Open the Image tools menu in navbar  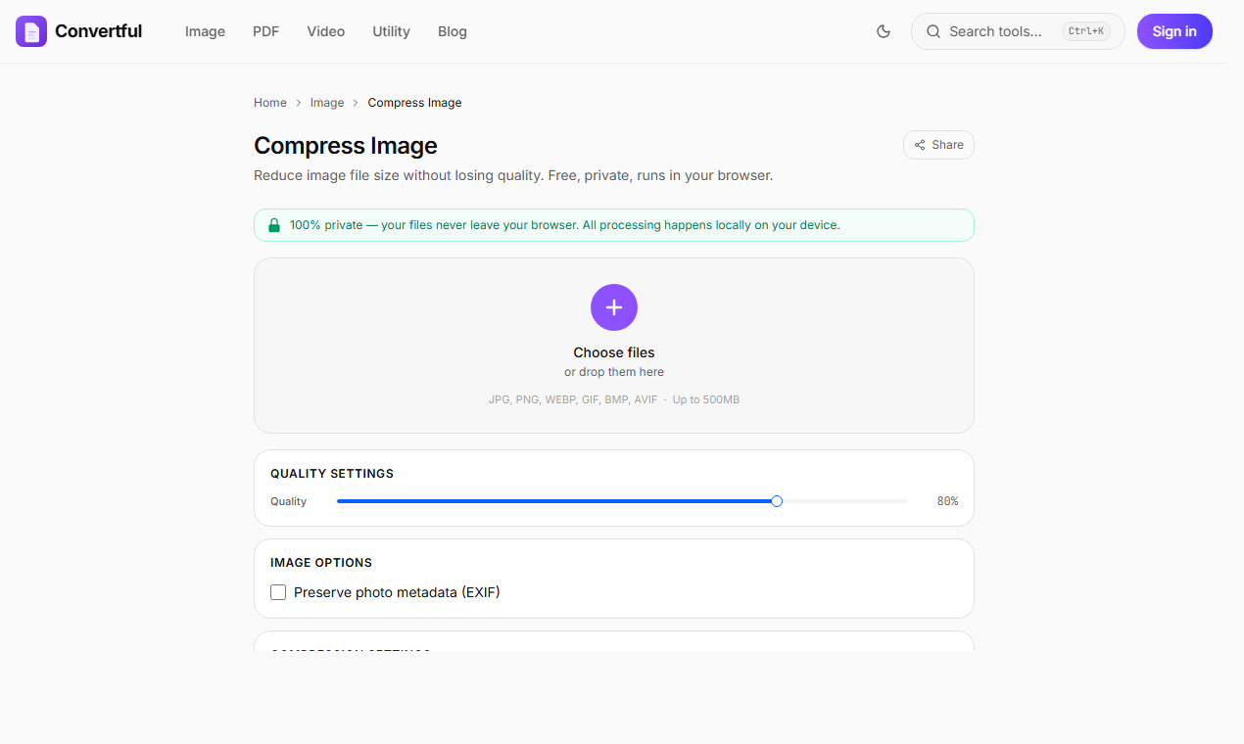point(205,31)
